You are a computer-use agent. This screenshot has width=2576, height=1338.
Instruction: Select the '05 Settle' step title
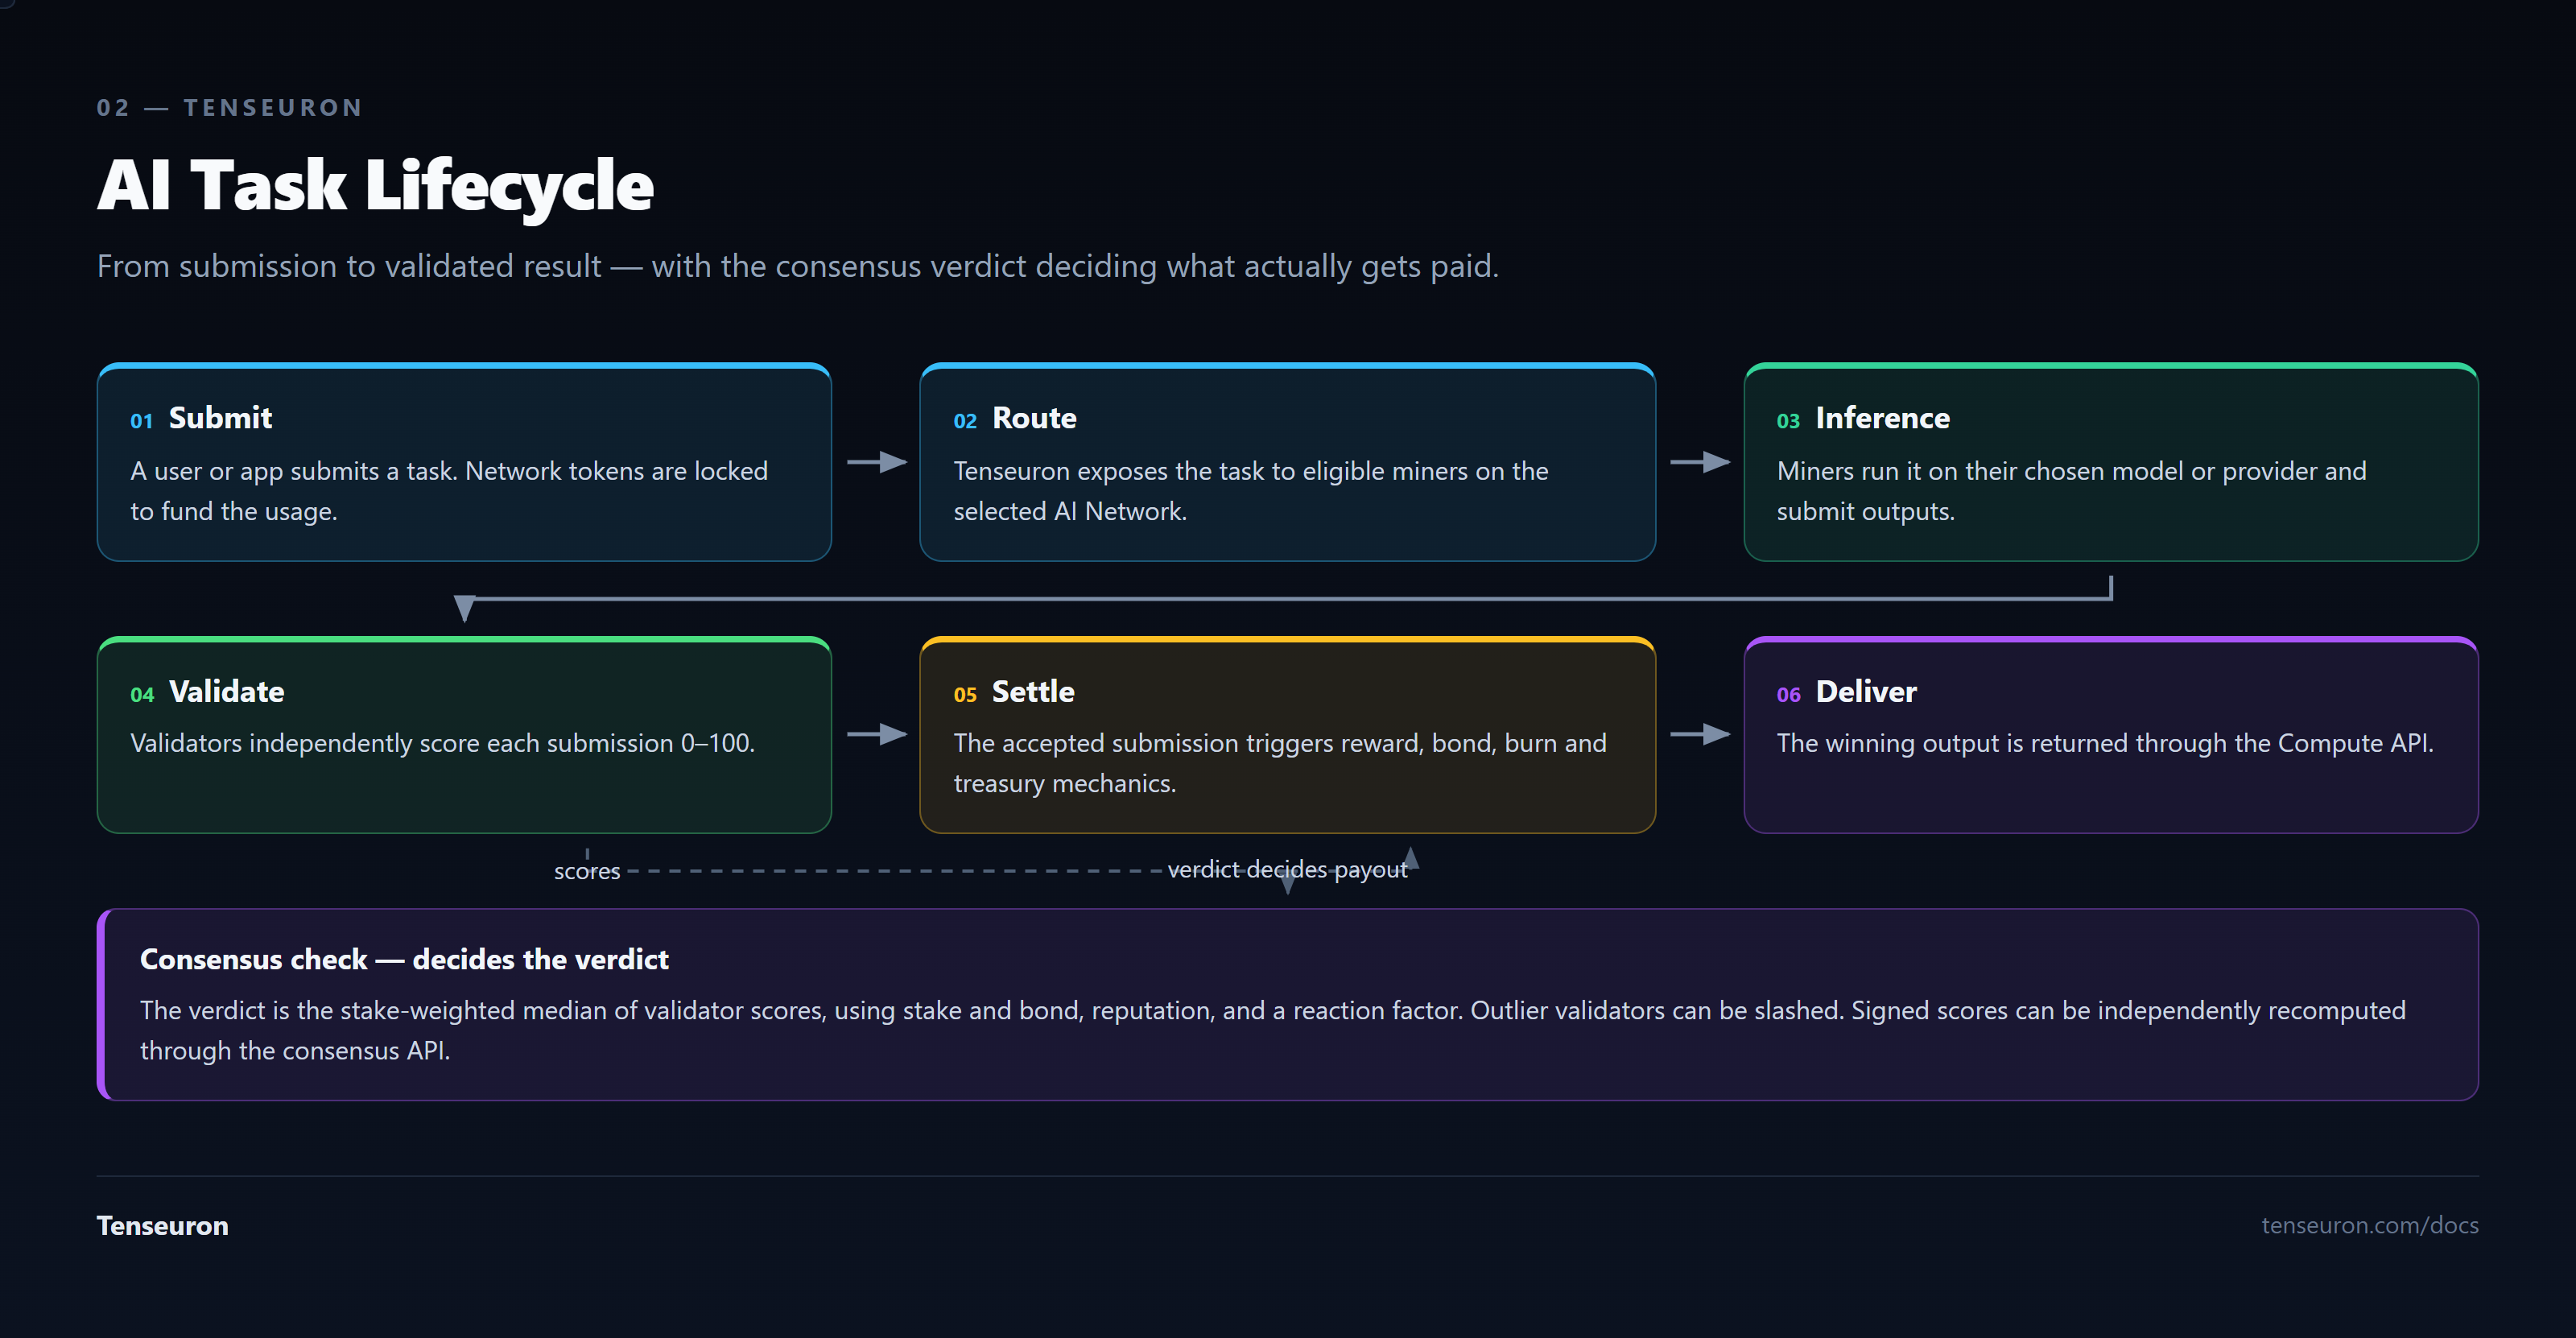point(1014,692)
